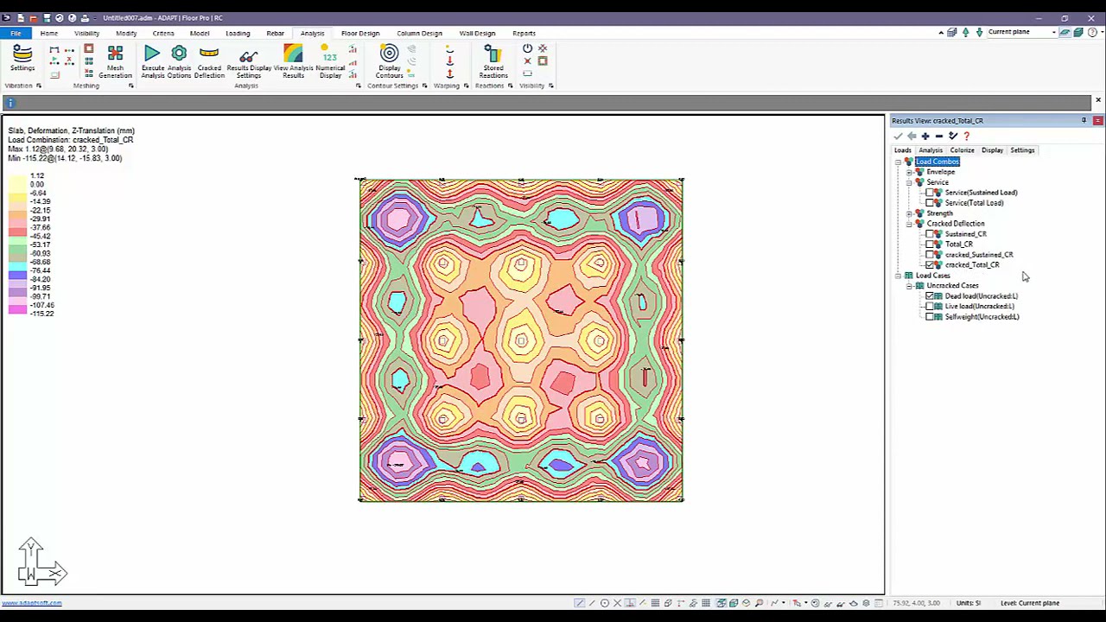This screenshot has height=622, width=1106.
Task: Switch to the Colorize panel tab
Action: point(962,150)
